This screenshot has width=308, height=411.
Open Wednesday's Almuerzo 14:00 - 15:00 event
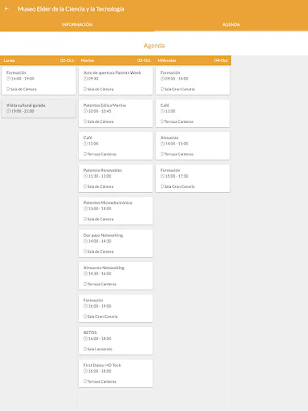coord(193,146)
